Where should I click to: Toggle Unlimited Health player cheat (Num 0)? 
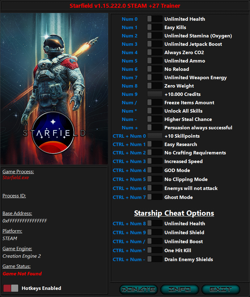[x=155, y=19]
